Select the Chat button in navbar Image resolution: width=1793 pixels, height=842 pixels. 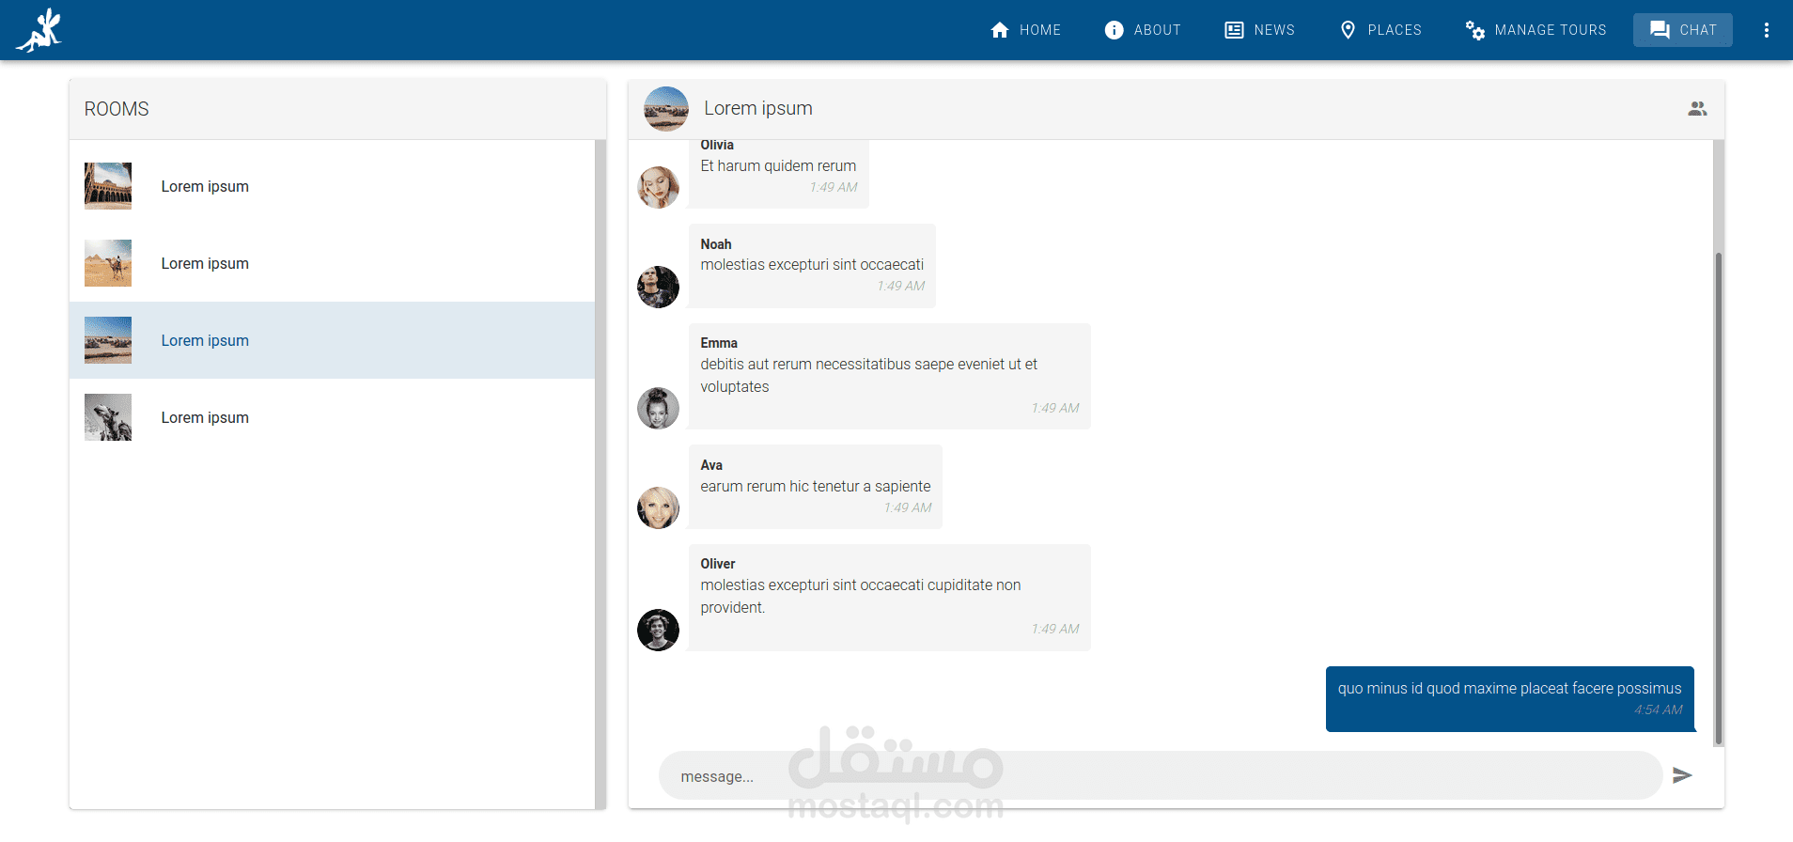point(1683,30)
